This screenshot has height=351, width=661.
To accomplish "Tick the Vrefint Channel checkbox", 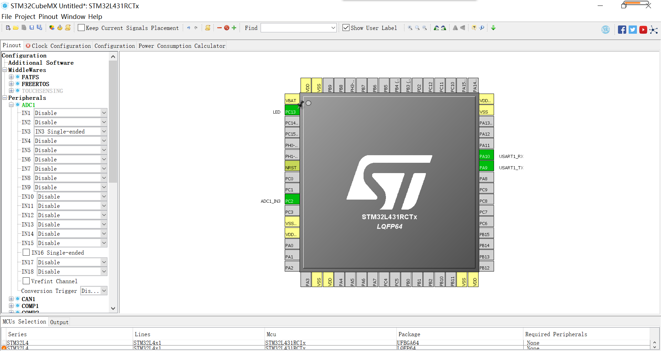I will tap(26, 281).
